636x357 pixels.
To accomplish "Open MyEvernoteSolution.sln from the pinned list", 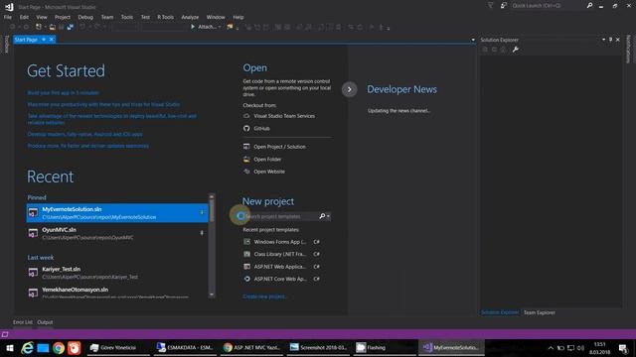I will tap(117, 213).
